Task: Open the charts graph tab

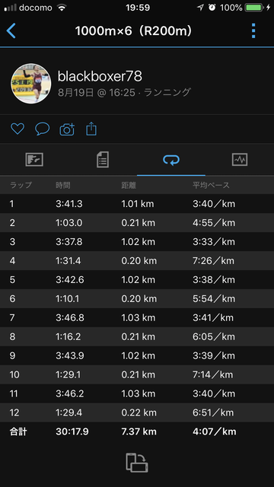Action: click(240, 160)
